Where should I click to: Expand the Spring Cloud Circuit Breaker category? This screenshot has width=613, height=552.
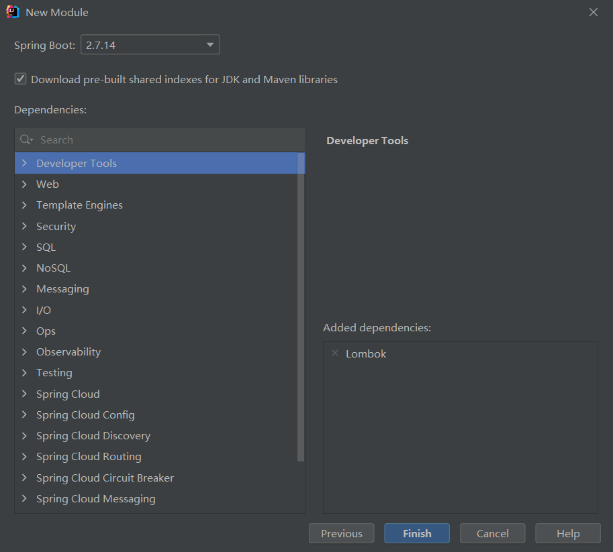[24, 478]
